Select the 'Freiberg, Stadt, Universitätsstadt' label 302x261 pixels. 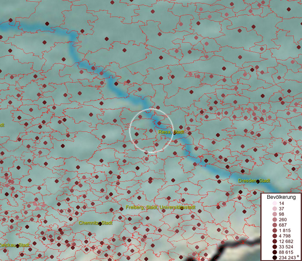160,207
